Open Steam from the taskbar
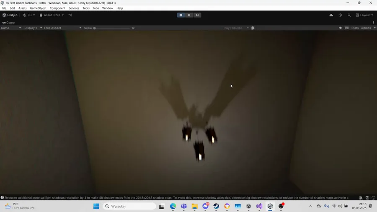Image resolution: width=377 pixels, height=212 pixels. [x=216, y=206]
